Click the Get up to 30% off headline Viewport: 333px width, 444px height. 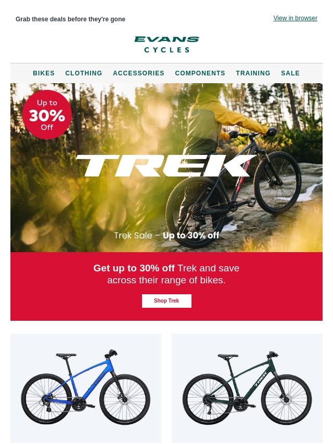[x=166, y=274]
